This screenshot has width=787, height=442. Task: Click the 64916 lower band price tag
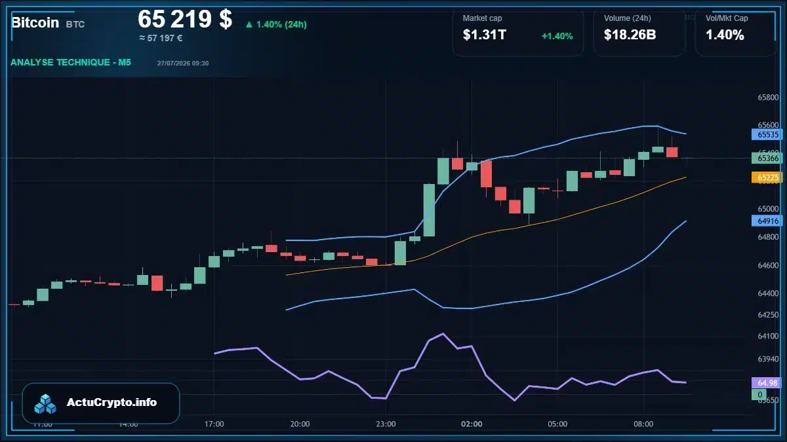[767, 221]
